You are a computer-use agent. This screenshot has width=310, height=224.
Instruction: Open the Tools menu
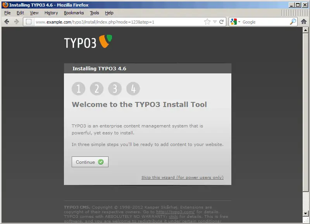click(95, 13)
